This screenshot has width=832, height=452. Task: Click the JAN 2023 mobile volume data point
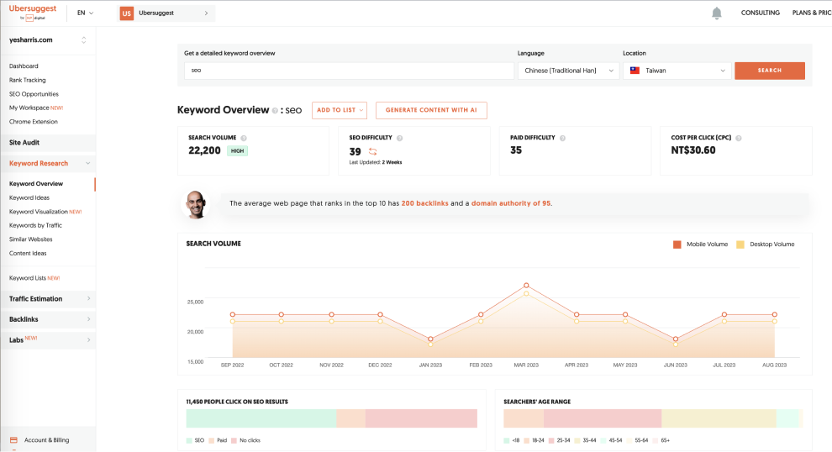pyautogui.click(x=430, y=339)
